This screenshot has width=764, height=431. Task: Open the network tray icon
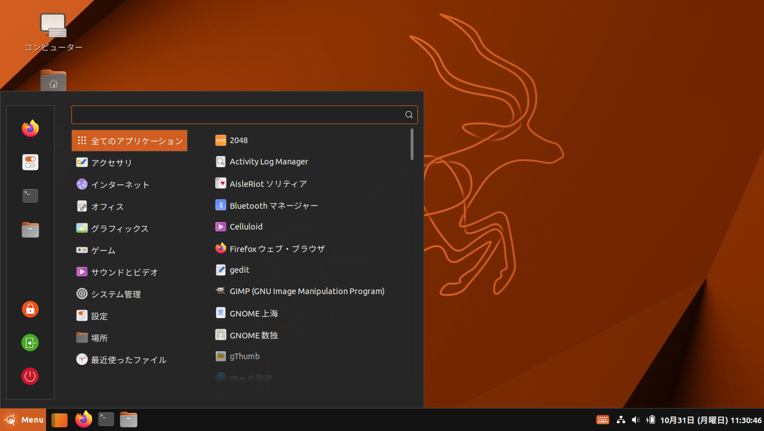(621, 420)
